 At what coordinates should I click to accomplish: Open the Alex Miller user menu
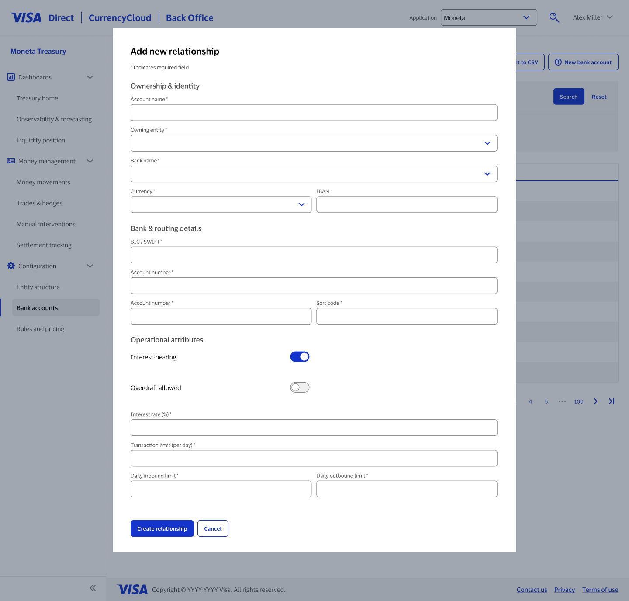tap(593, 17)
